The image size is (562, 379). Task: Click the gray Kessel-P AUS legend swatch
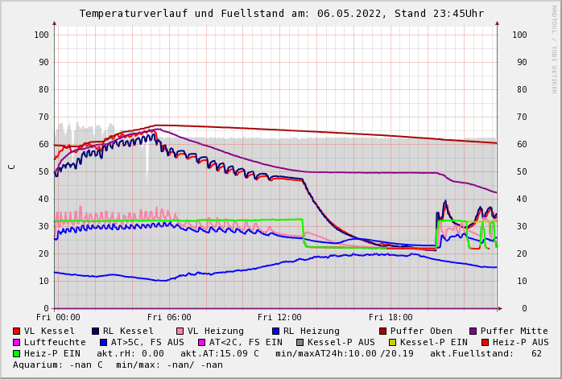click(x=300, y=342)
